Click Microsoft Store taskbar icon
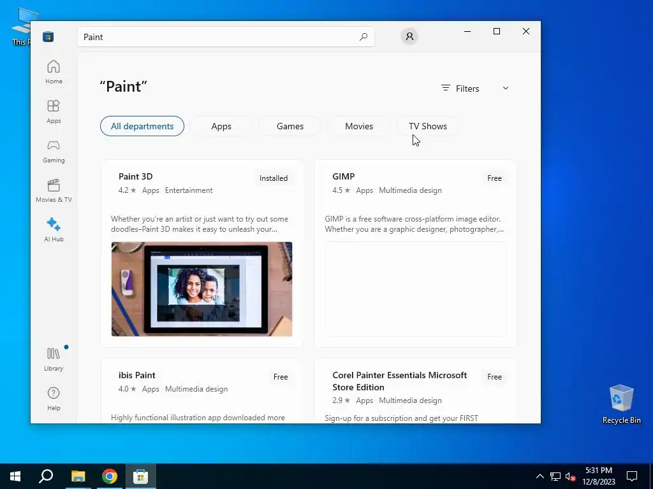The image size is (653, 489). click(x=141, y=476)
